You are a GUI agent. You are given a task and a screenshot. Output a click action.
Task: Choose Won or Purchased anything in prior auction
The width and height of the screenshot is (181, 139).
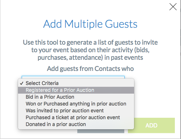point(76,104)
